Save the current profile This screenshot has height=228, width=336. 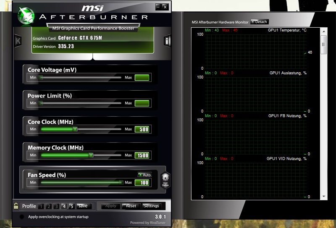(84, 206)
